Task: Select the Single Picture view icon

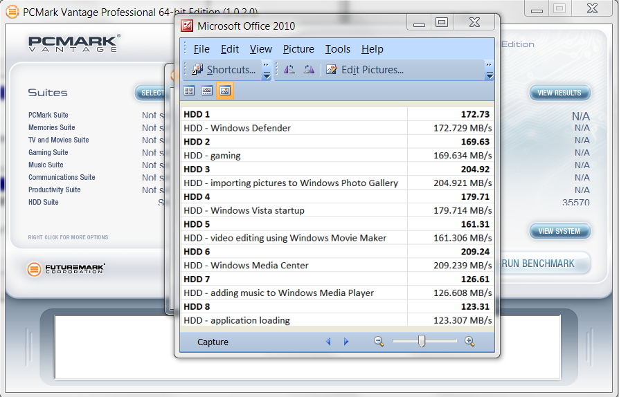Action: (x=224, y=91)
